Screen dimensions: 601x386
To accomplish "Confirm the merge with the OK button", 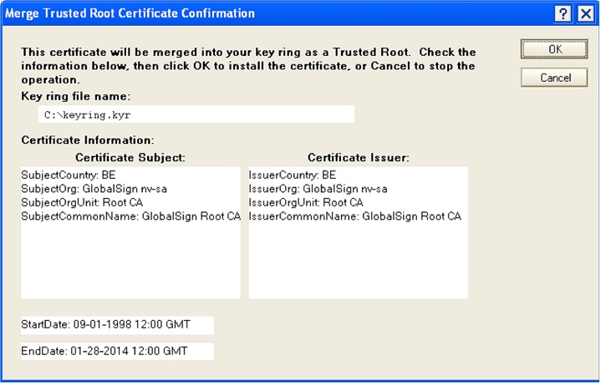I will tap(554, 49).
